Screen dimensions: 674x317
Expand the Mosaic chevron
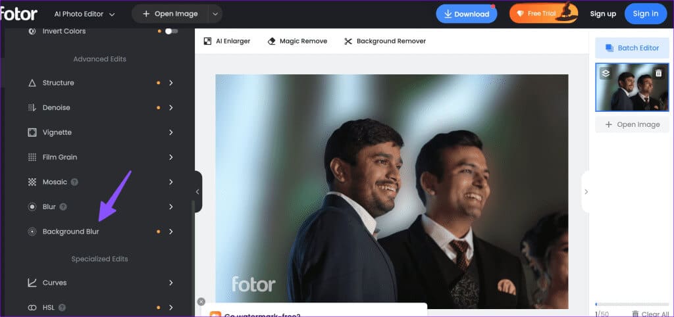(x=170, y=182)
